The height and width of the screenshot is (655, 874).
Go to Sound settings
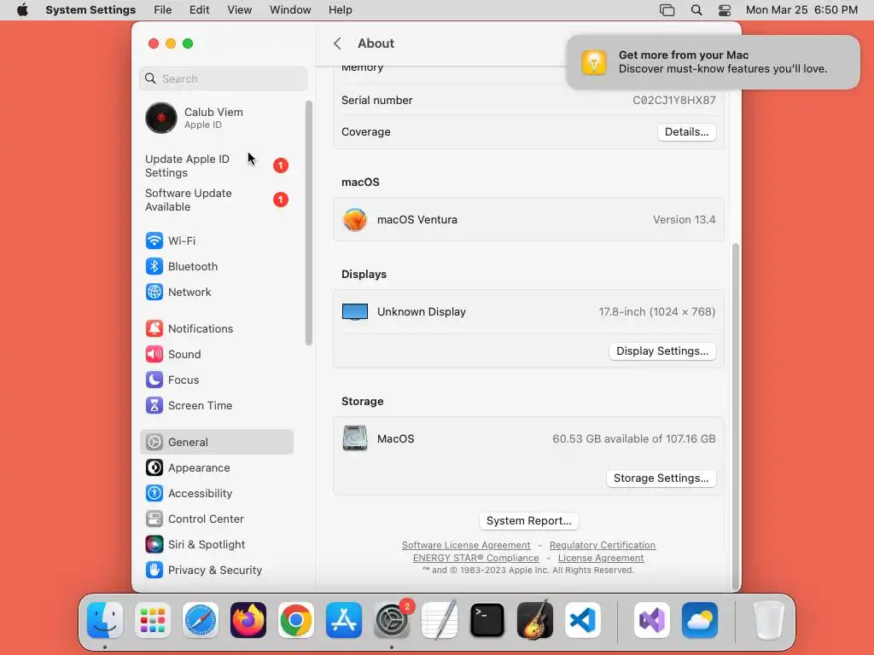pos(216,354)
